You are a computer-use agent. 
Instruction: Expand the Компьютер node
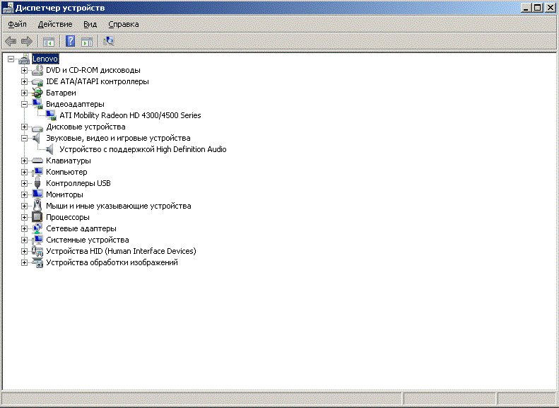[24, 172]
